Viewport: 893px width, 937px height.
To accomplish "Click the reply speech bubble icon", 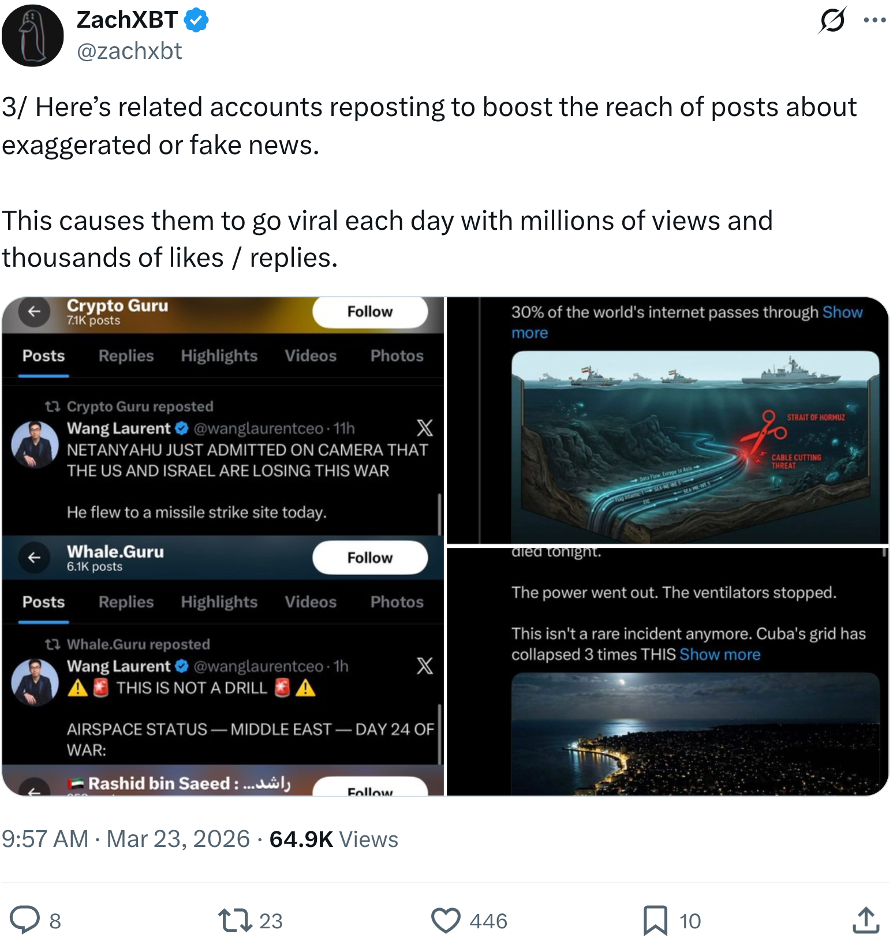I will pyautogui.click(x=25, y=920).
